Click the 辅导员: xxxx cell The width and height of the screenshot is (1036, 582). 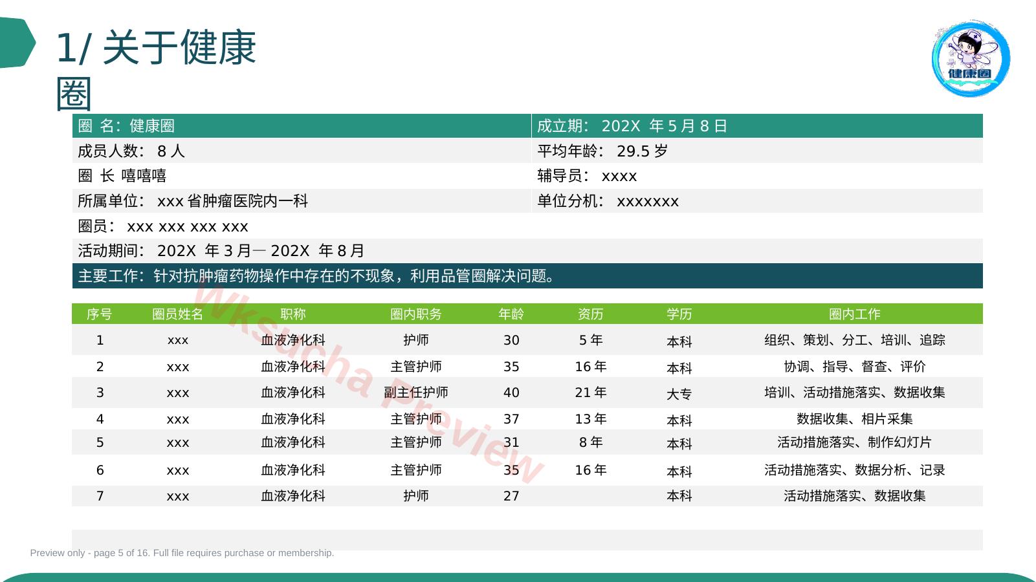coord(757,176)
